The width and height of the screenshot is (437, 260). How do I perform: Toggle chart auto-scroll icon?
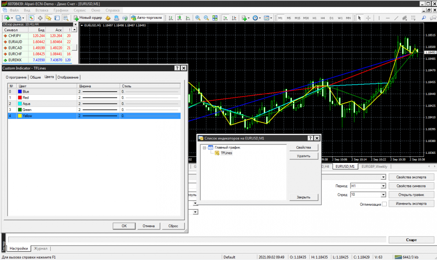coord(225,18)
